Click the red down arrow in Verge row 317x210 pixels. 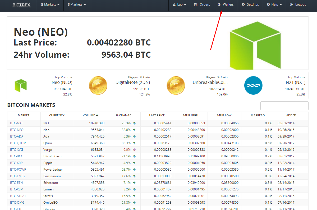tap(134, 150)
